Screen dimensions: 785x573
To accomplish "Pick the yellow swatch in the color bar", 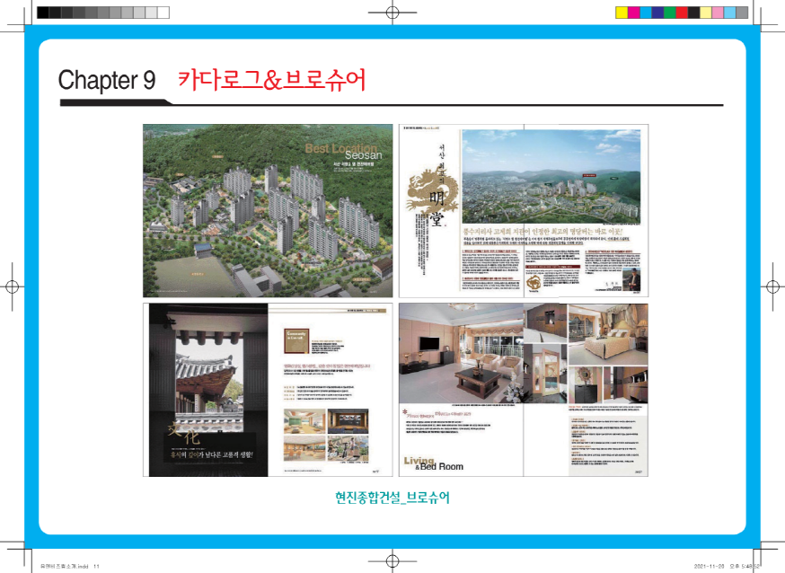I will point(622,13).
